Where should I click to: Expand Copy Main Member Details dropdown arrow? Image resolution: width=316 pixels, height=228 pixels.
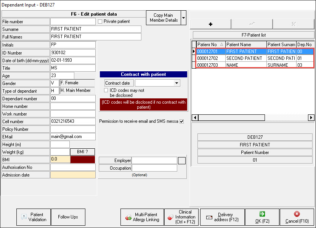[183, 18]
